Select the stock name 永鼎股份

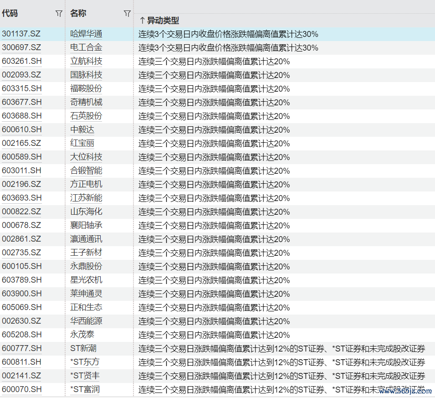click(86, 266)
